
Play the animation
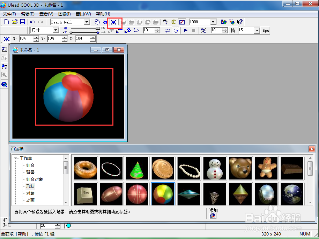tap(185, 30)
